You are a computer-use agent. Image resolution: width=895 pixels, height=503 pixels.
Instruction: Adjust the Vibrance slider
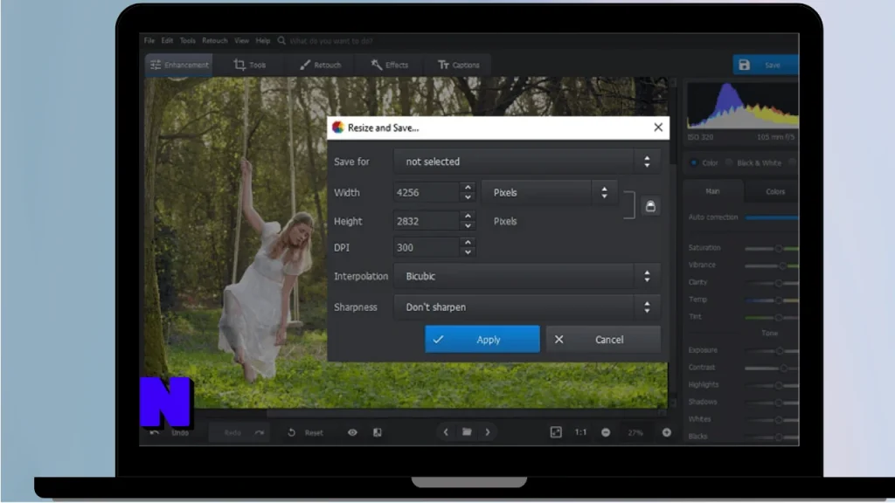[772, 265]
